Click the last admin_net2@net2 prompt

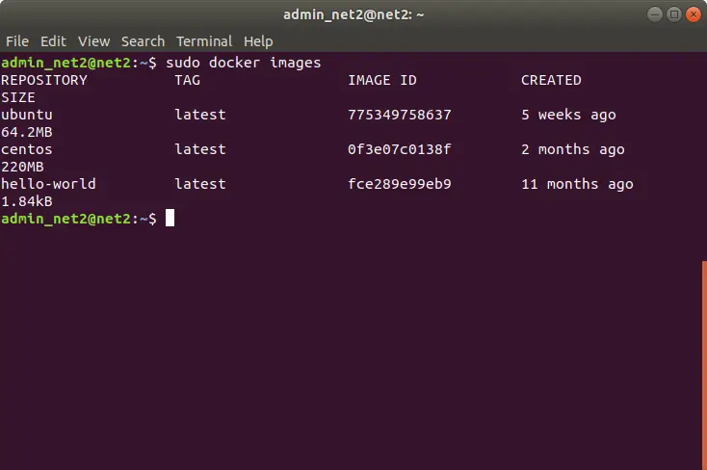click(79, 219)
